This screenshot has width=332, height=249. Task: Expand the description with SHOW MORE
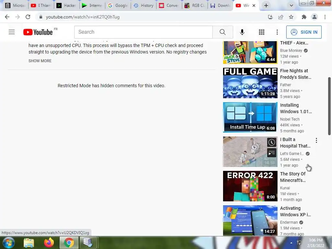[x=40, y=61]
